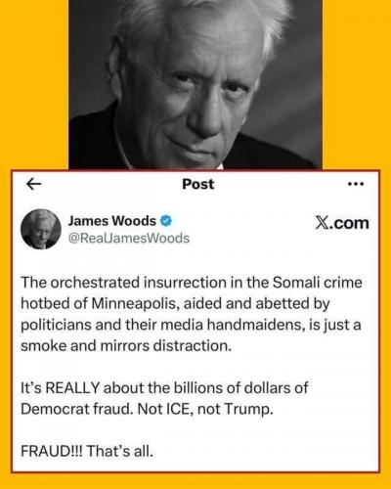This screenshot has width=391, height=489.
Task: Click the James Woods display name
Action: click(112, 221)
